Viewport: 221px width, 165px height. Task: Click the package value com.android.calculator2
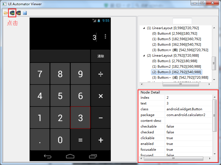click(186, 115)
